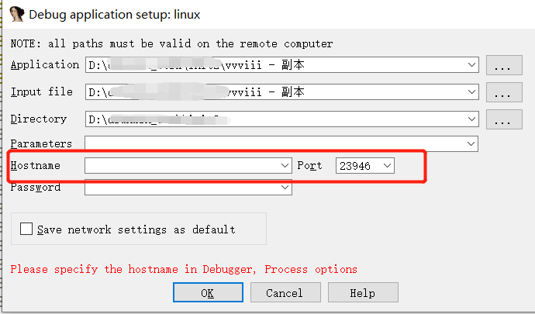Click the Port number field

358,166
